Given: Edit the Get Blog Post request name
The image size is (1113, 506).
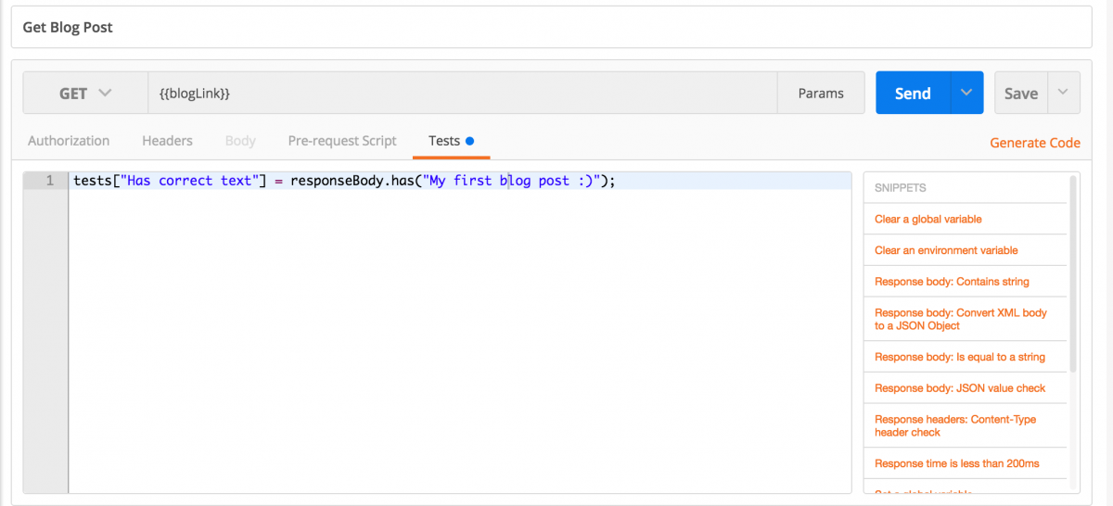Looking at the screenshot, I should (551, 27).
